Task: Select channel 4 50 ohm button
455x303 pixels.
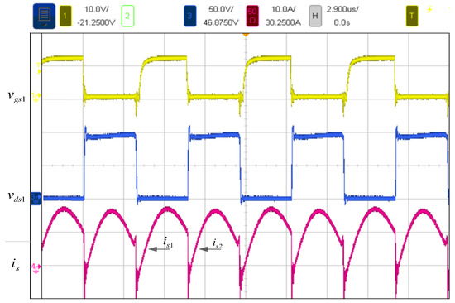Action: (252, 16)
